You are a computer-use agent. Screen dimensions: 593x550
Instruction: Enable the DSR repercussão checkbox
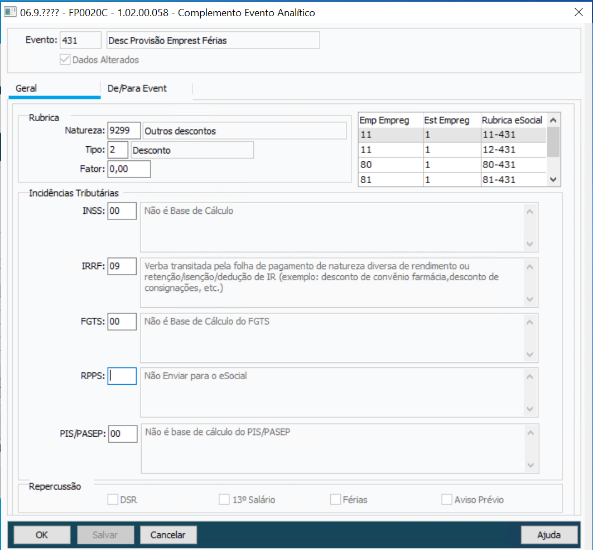click(x=113, y=499)
